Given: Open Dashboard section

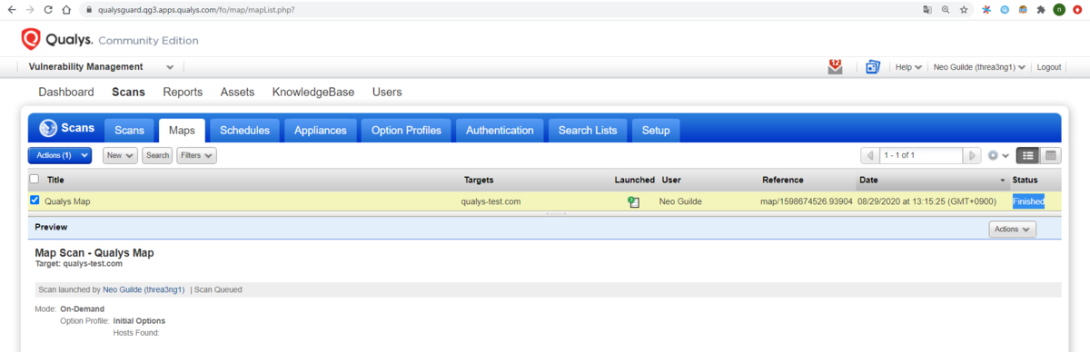Looking at the screenshot, I should pos(66,92).
